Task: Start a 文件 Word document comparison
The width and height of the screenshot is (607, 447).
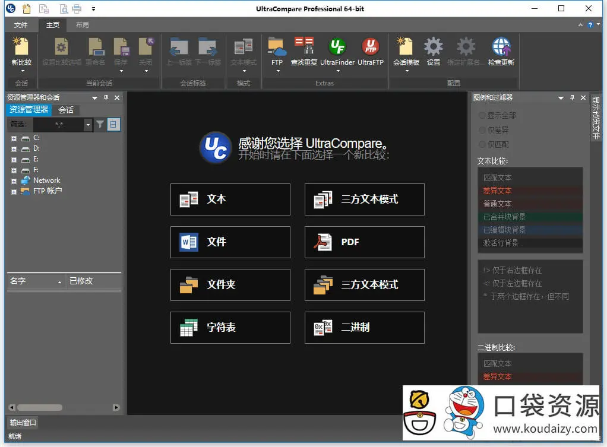Action: pos(230,242)
